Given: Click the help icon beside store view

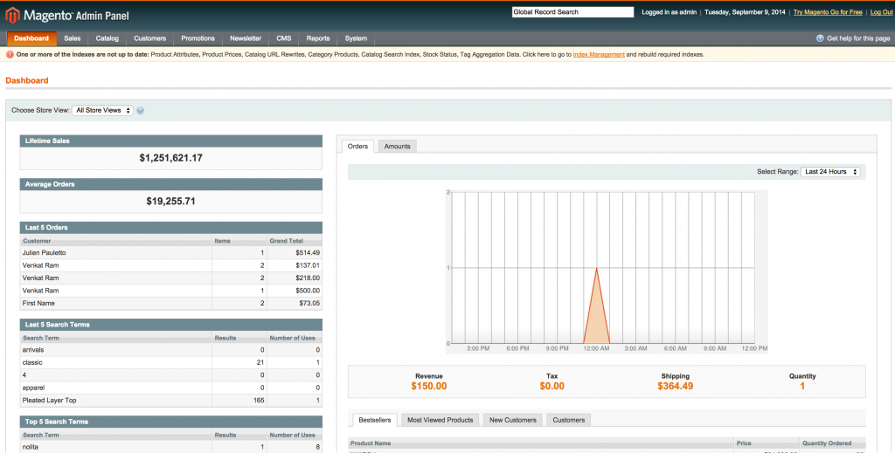Looking at the screenshot, I should coord(141,111).
